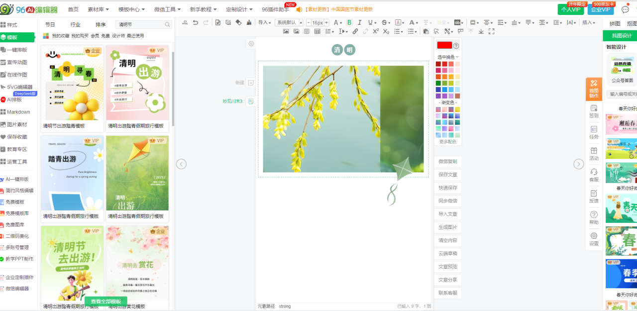Toggle the 免费 template filter

point(105,36)
